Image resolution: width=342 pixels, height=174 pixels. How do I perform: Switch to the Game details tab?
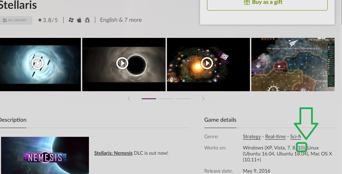[x=220, y=120]
